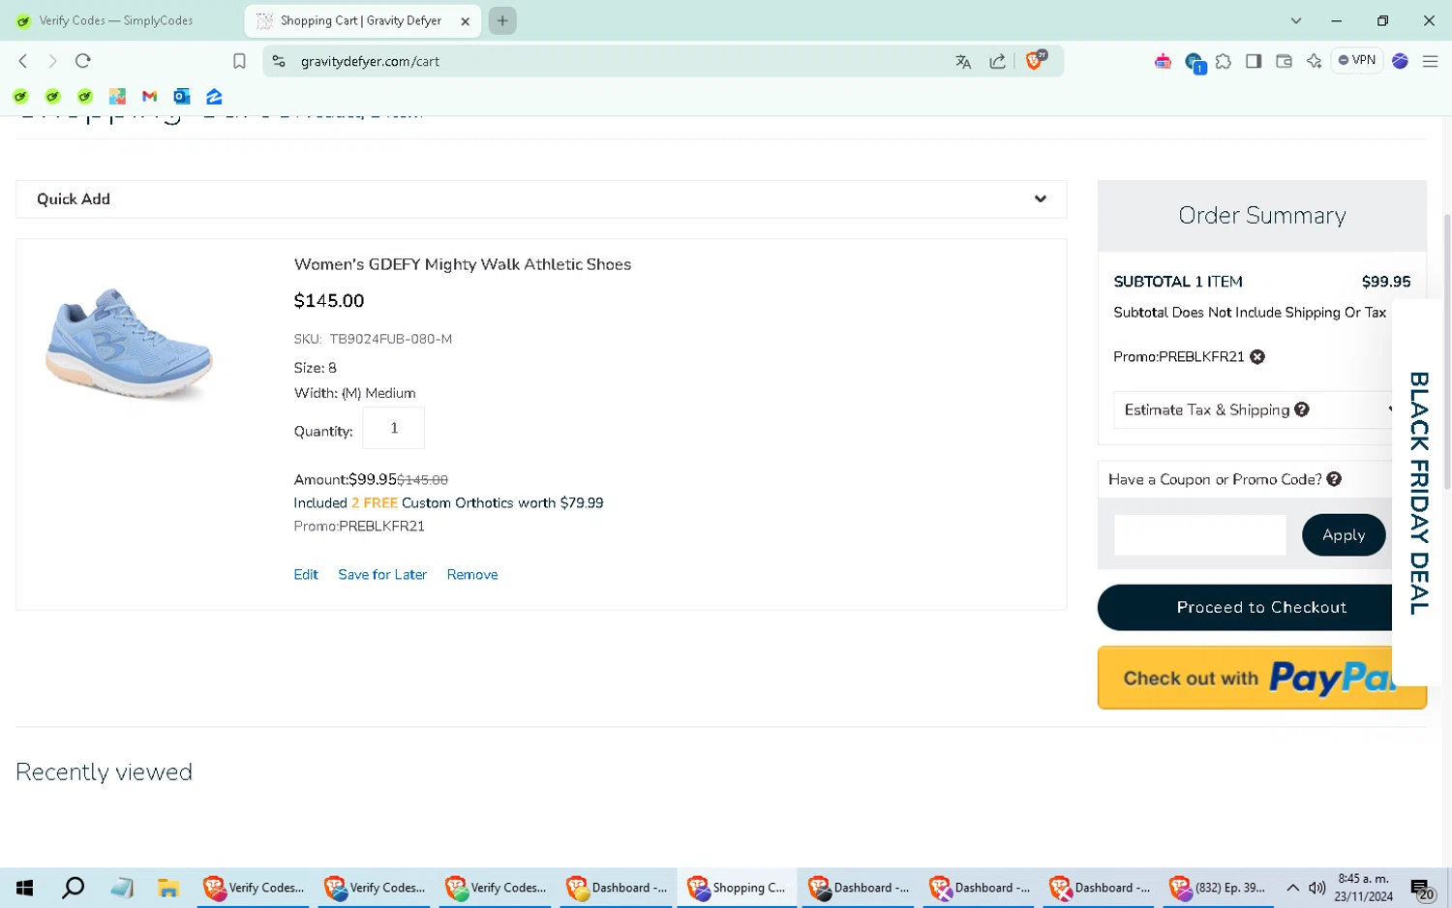Toggle the browser sidebar panel icon

pyautogui.click(x=1254, y=61)
